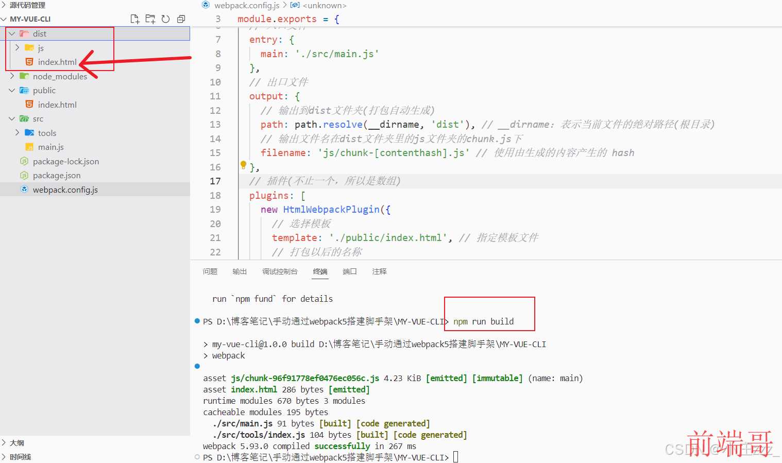Expand the 时间线 timeline section

(4, 457)
